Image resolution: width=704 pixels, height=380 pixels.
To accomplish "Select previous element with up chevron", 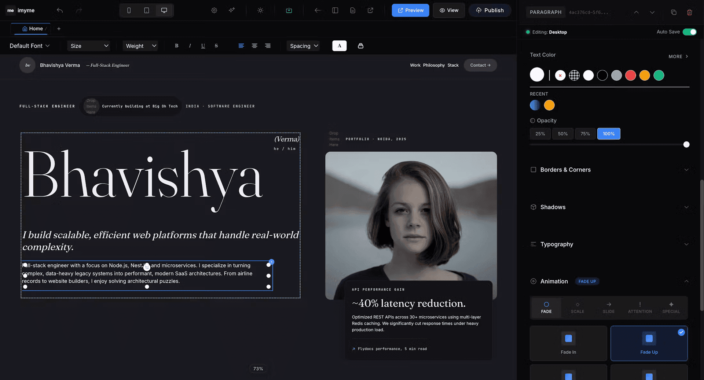I will [x=636, y=12].
